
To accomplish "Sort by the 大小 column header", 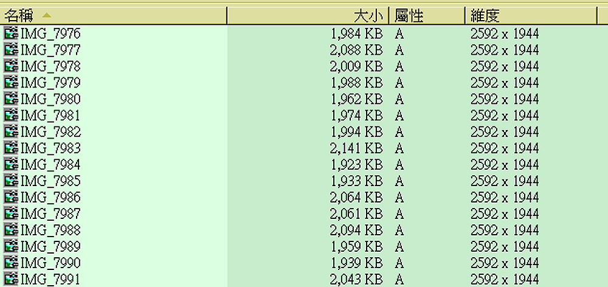I will 308,16.
